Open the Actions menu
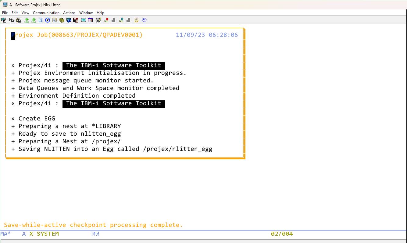 tap(69, 13)
